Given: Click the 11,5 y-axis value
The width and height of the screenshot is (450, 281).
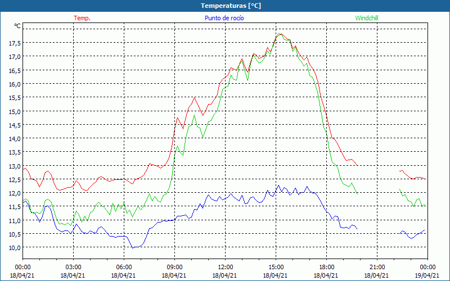Looking at the screenshot, I should tap(15, 207).
